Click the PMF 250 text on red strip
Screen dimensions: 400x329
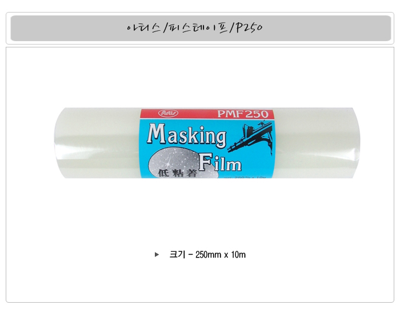[x=243, y=114]
